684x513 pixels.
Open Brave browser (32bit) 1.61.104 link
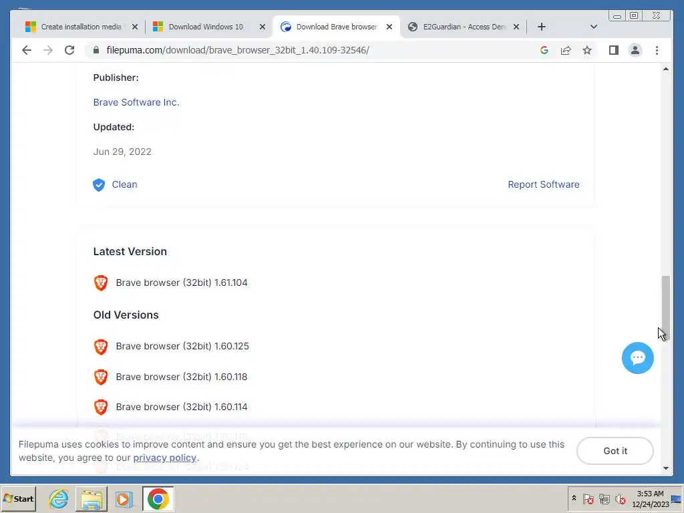point(182,283)
